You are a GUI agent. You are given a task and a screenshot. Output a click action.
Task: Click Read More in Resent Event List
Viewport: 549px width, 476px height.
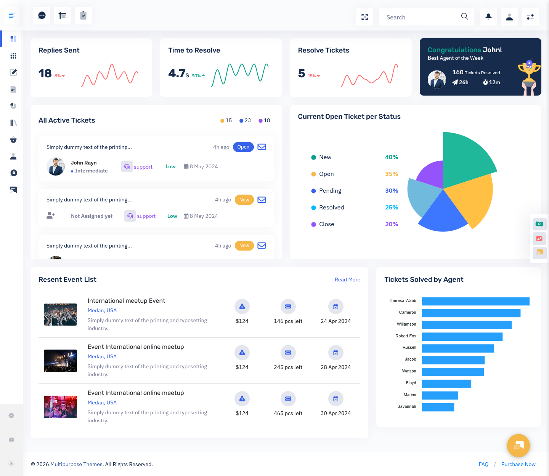click(x=347, y=280)
